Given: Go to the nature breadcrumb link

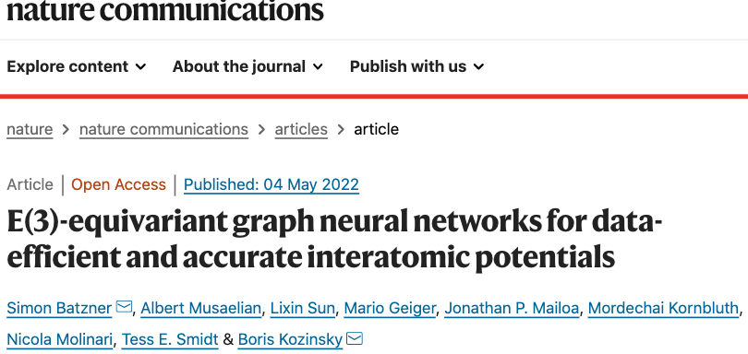Looking at the screenshot, I should coord(30,130).
